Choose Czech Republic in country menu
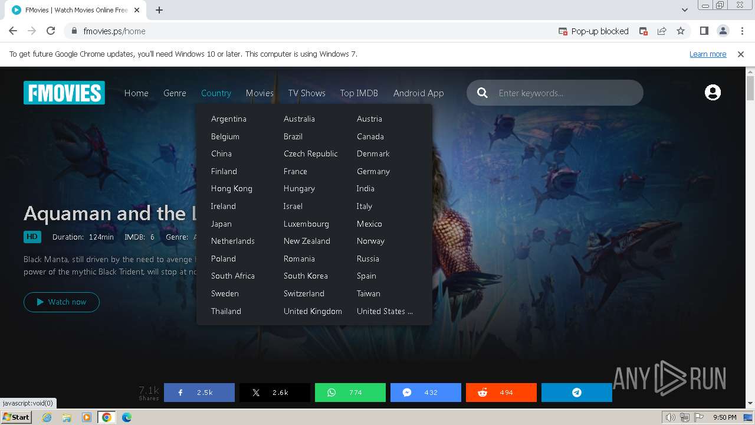Screen dimensions: 755x425 (311, 153)
